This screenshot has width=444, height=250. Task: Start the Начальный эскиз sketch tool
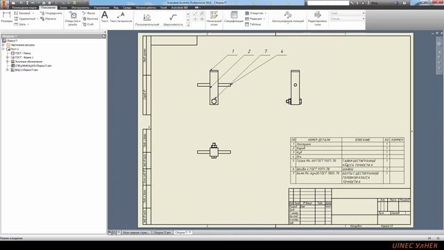pyautogui.click(x=214, y=19)
